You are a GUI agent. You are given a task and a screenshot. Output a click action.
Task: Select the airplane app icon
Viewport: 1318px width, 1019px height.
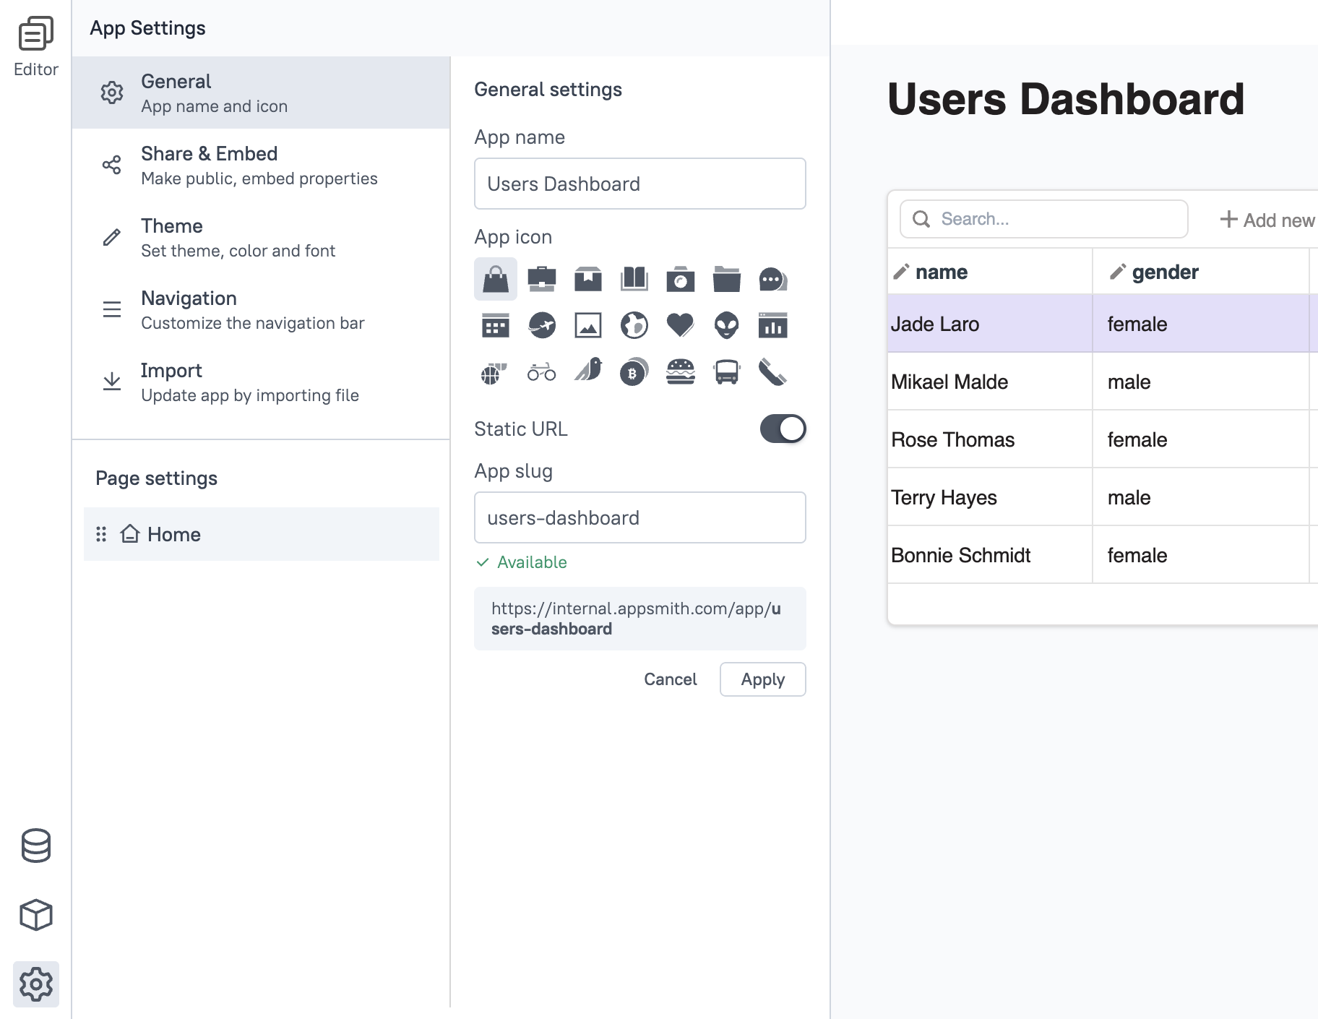542,325
